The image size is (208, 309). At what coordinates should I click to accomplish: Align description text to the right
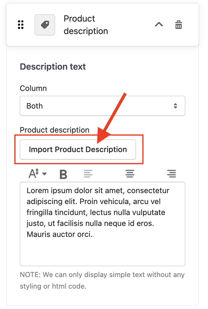(x=172, y=174)
